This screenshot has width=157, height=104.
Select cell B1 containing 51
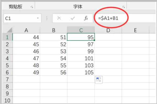click(54, 37)
